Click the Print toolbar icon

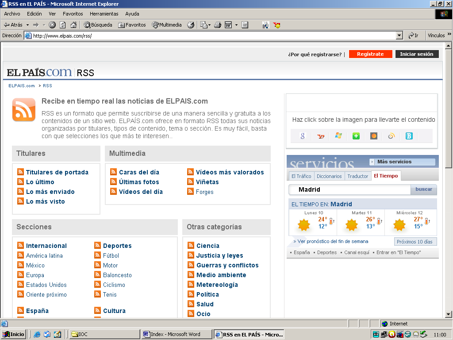[218, 25]
